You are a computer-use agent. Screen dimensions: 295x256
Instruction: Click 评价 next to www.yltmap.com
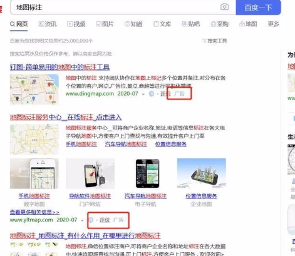(x=105, y=220)
